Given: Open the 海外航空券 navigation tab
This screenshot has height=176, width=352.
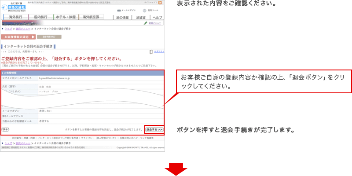Looking at the screenshot, I should pos(91,17).
